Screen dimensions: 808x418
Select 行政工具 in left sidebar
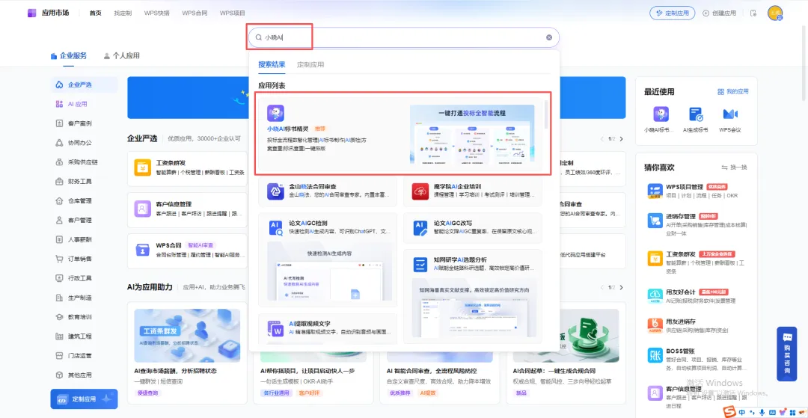(84, 278)
